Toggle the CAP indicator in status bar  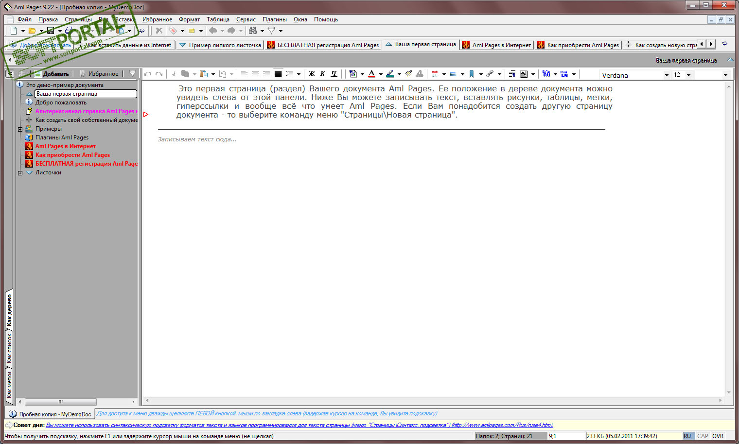pos(703,436)
